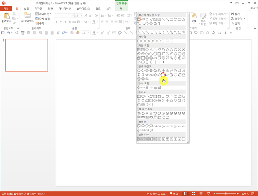Open the clipboard group dialog launcher
Viewport: 258px width, 196px height.
click(18, 28)
